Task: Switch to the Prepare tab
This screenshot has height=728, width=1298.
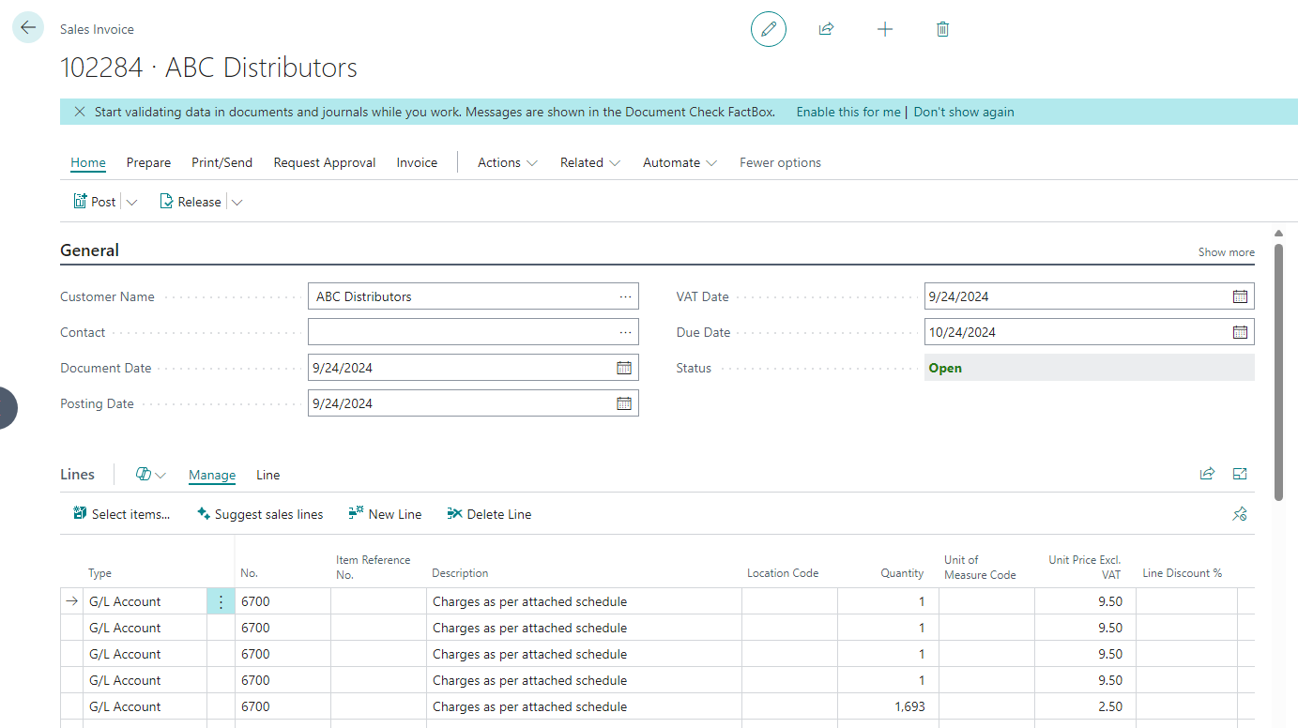Action: point(148,162)
